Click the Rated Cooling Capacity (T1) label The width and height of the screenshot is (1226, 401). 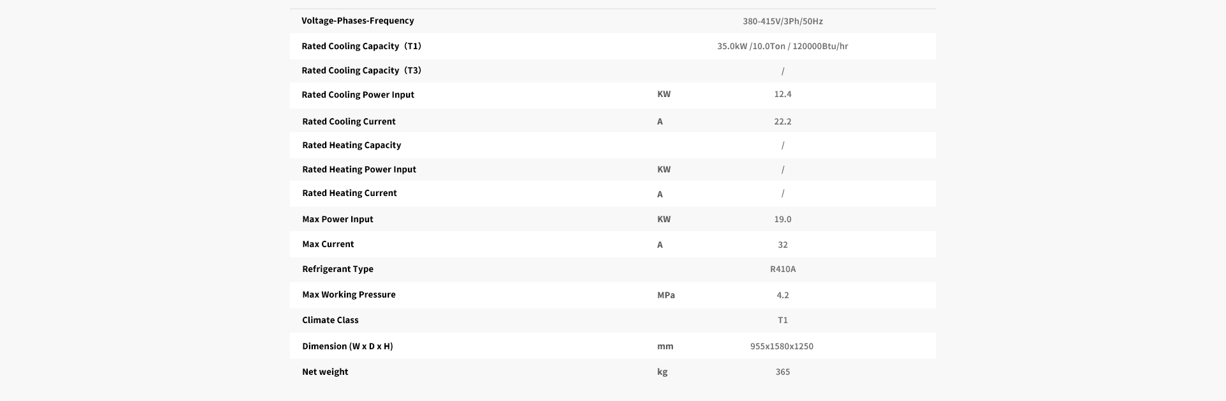361,46
